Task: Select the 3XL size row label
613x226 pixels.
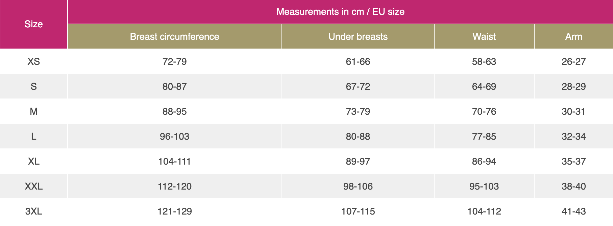Action: (x=33, y=211)
